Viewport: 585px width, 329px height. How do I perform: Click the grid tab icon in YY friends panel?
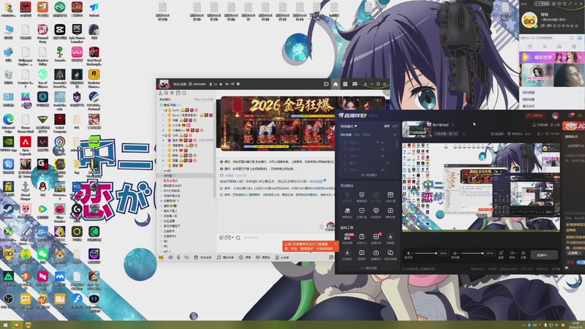[x=574, y=47]
